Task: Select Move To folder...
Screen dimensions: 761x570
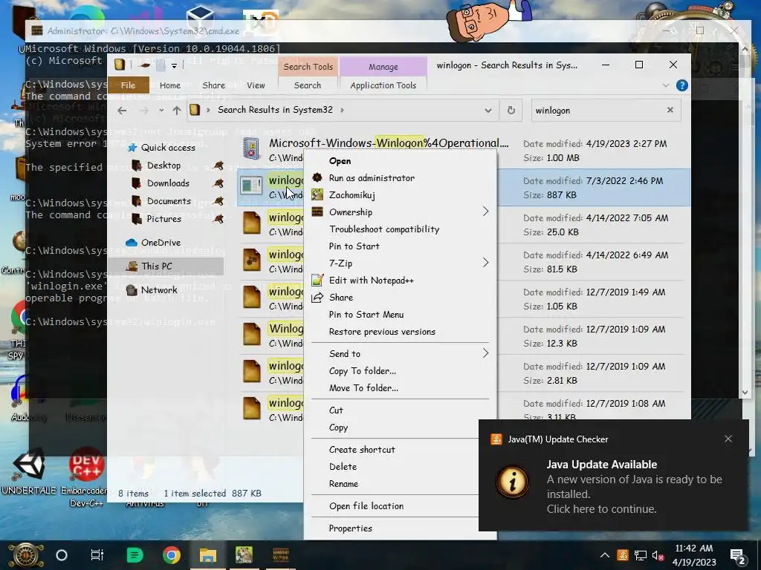Action: (363, 388)
